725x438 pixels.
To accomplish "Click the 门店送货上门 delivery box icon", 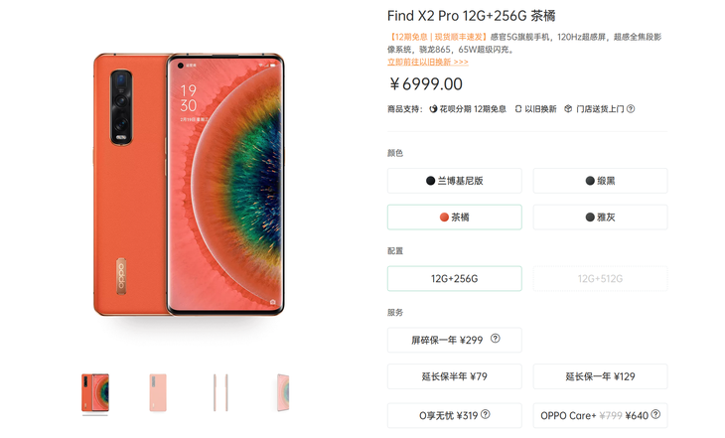I will coord(568,108).
